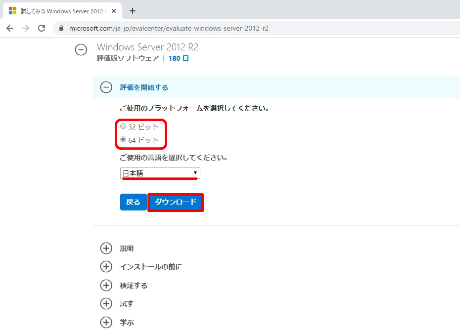Image resolution: width=460 pixels, height=332 pixels.
Task: Click the ダウンロード button
Action: 176,202
